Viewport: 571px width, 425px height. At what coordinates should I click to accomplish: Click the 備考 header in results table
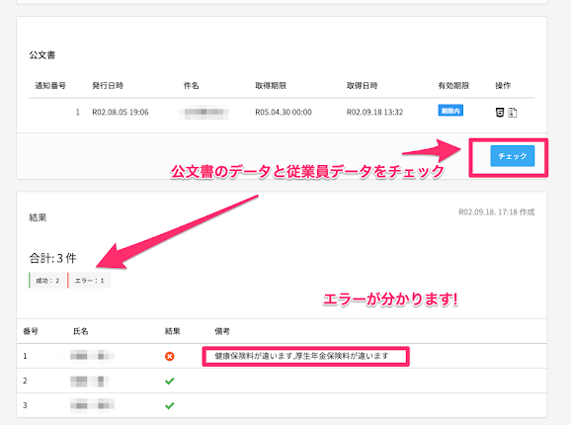222,331
